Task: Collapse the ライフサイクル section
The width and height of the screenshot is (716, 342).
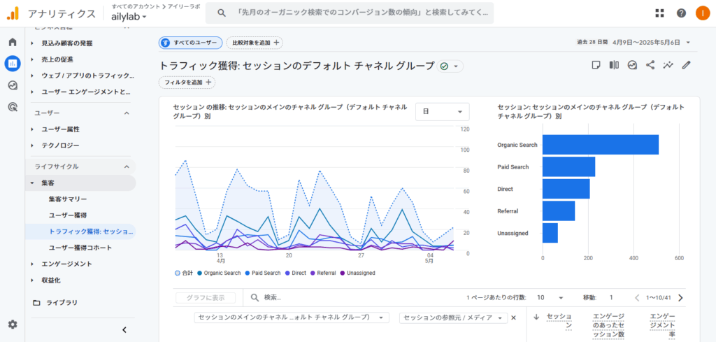Action: 127,166
